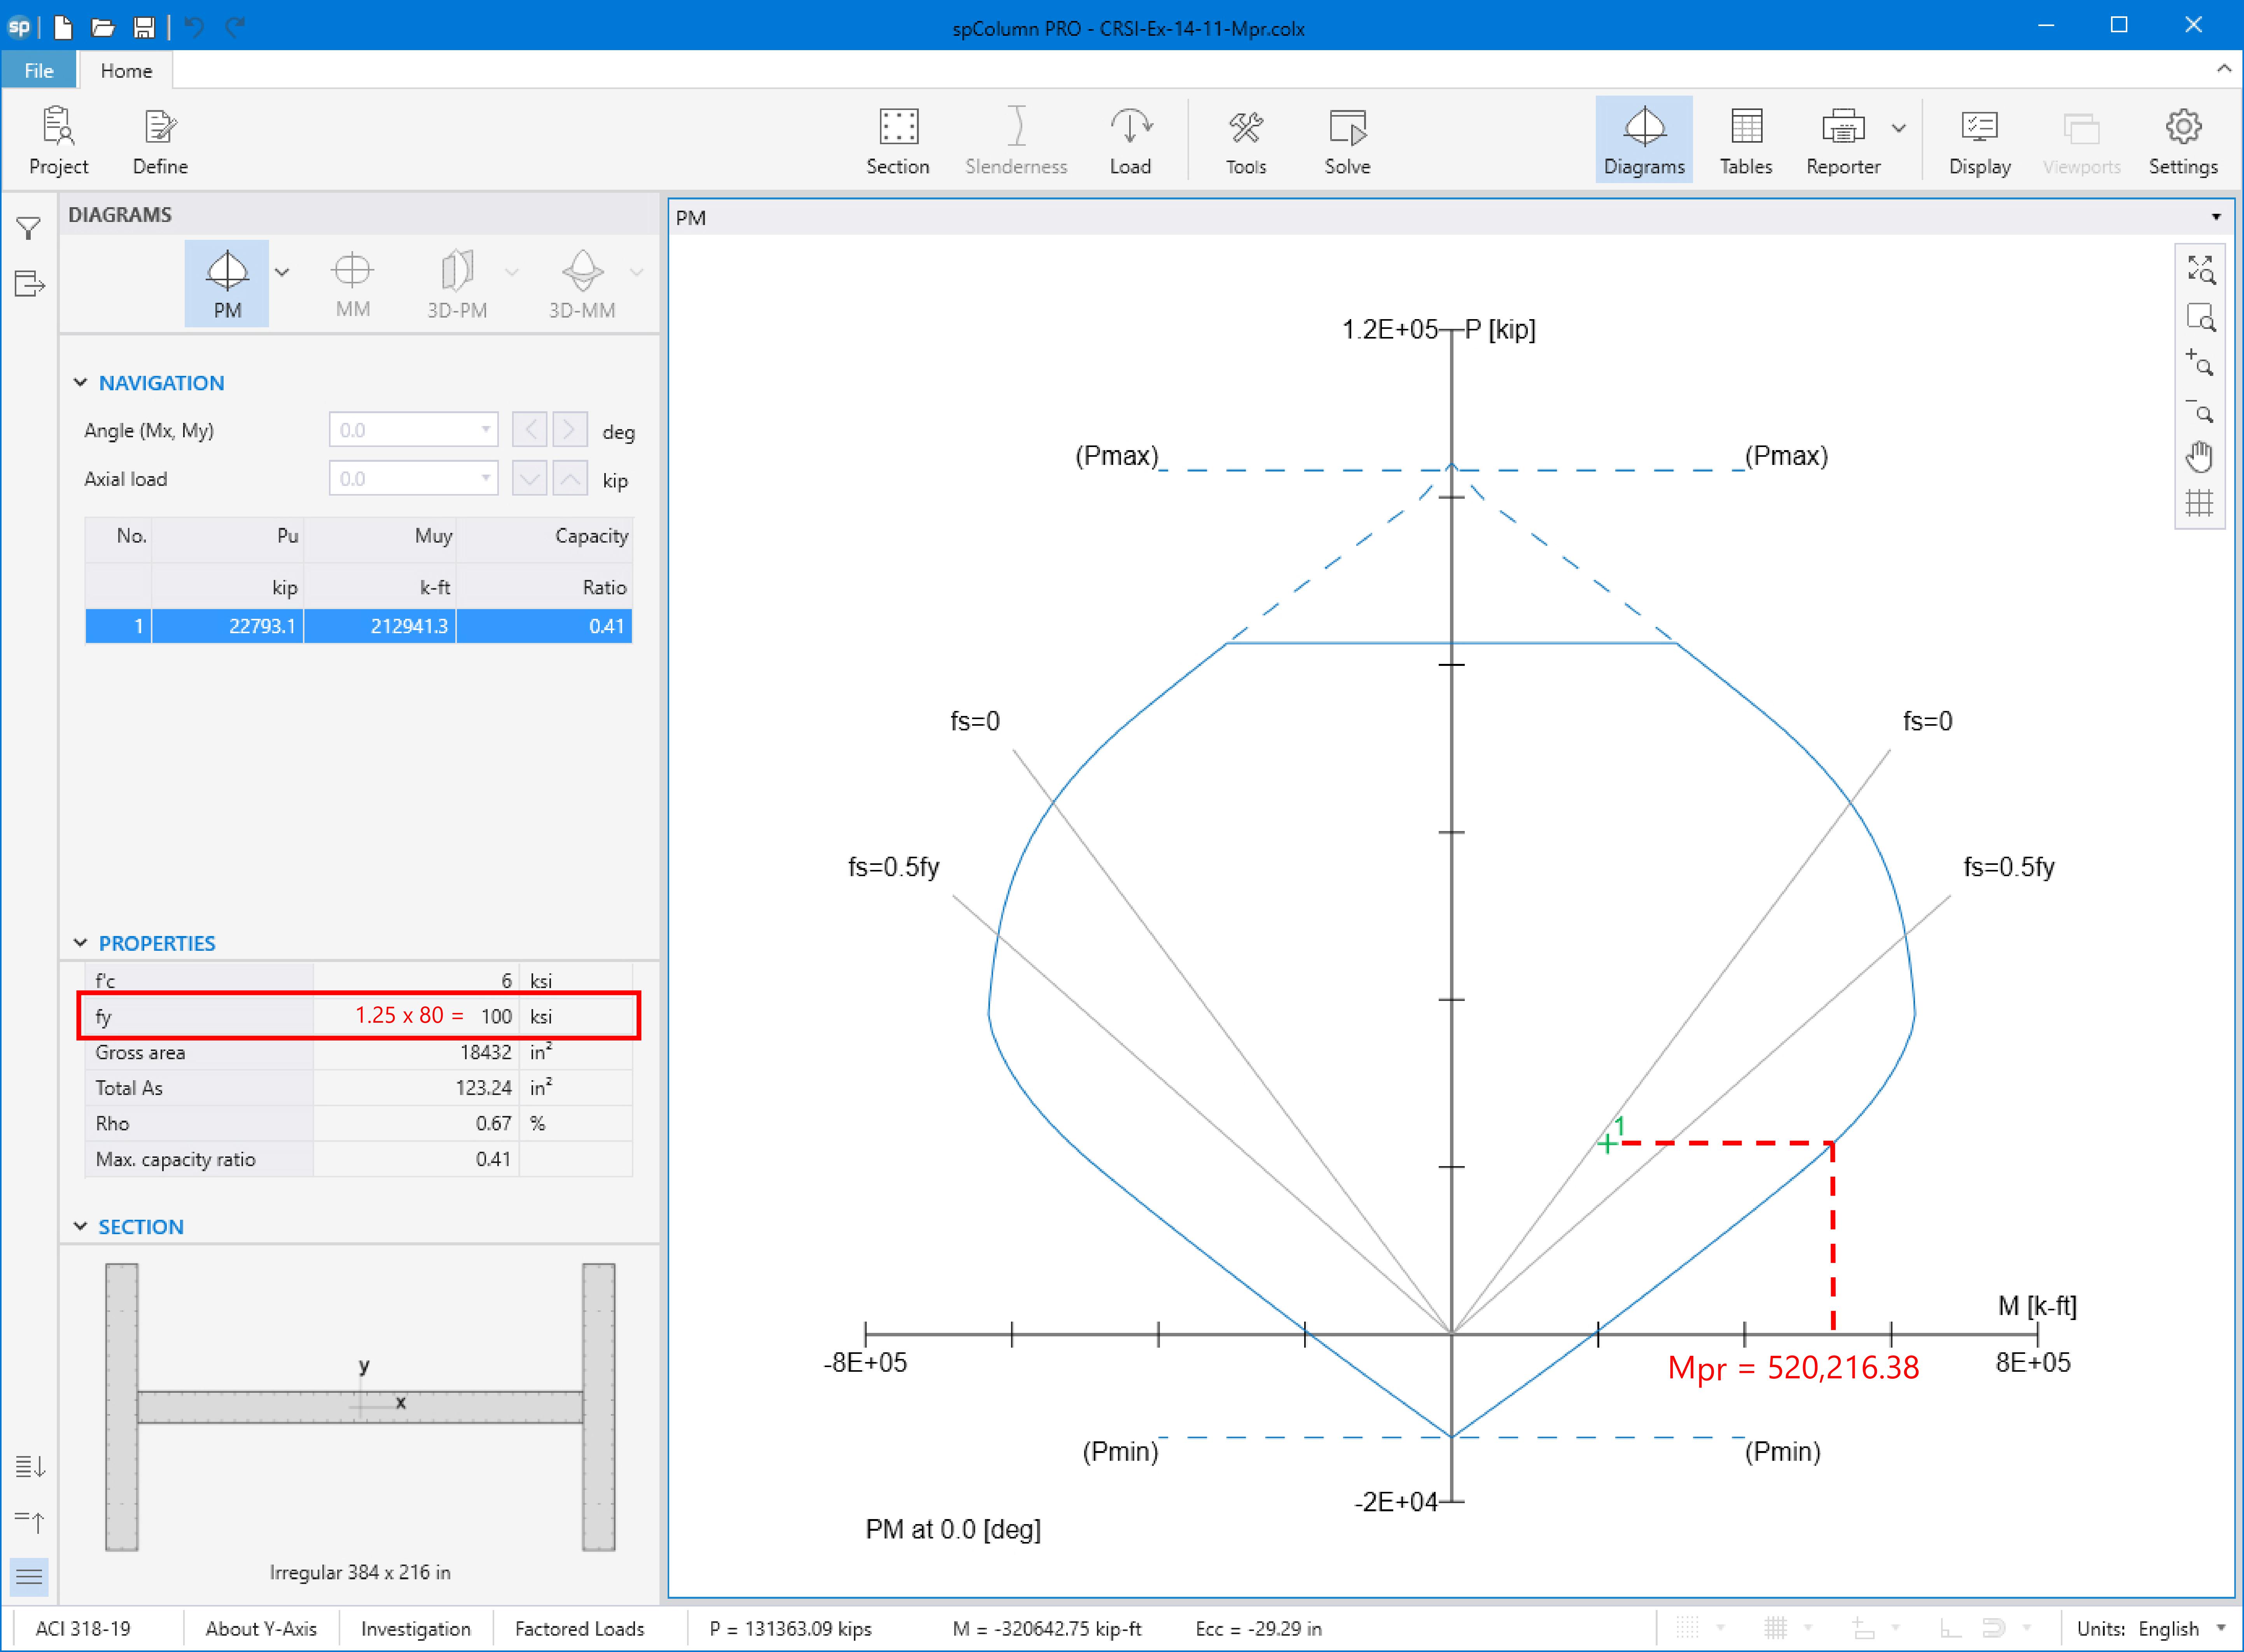Expand the PM diagram dropdown arrow
2244x1652 pixels.
click(x=282, y=272)
